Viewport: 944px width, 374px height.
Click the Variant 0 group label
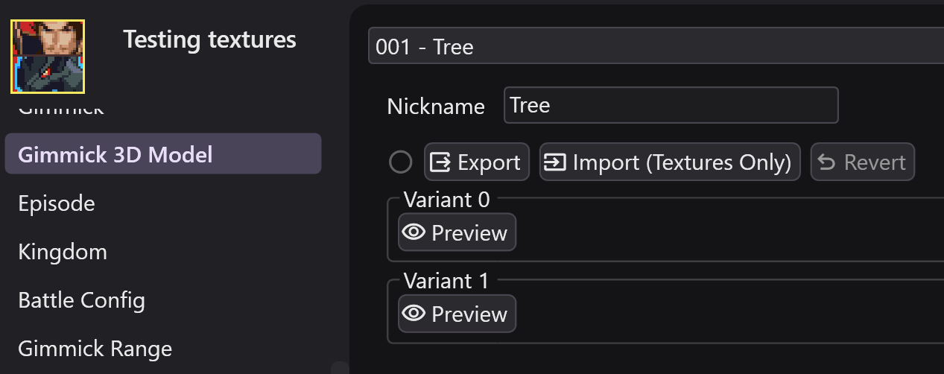447,200
